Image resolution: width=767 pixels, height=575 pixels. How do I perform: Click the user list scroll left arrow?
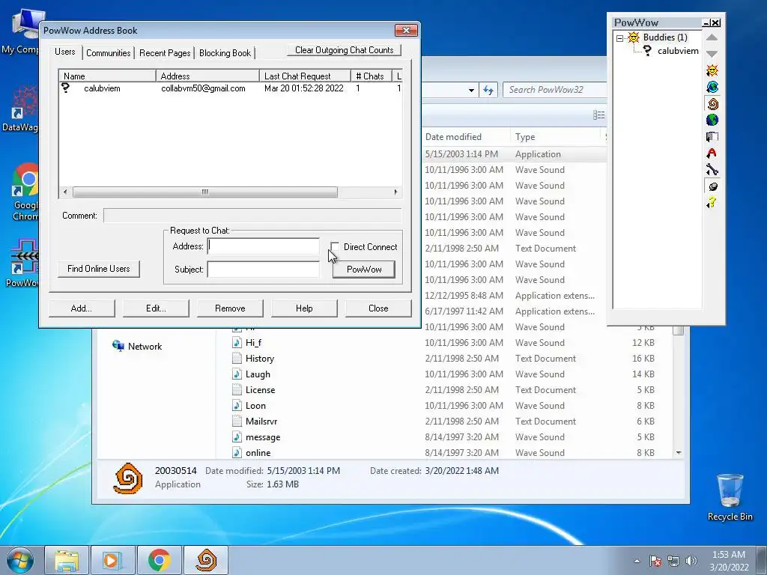[x=65, y=192]
